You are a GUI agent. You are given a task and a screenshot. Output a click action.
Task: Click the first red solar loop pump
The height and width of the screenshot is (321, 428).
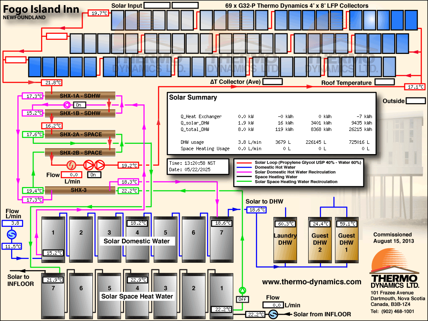pos(89,165)
